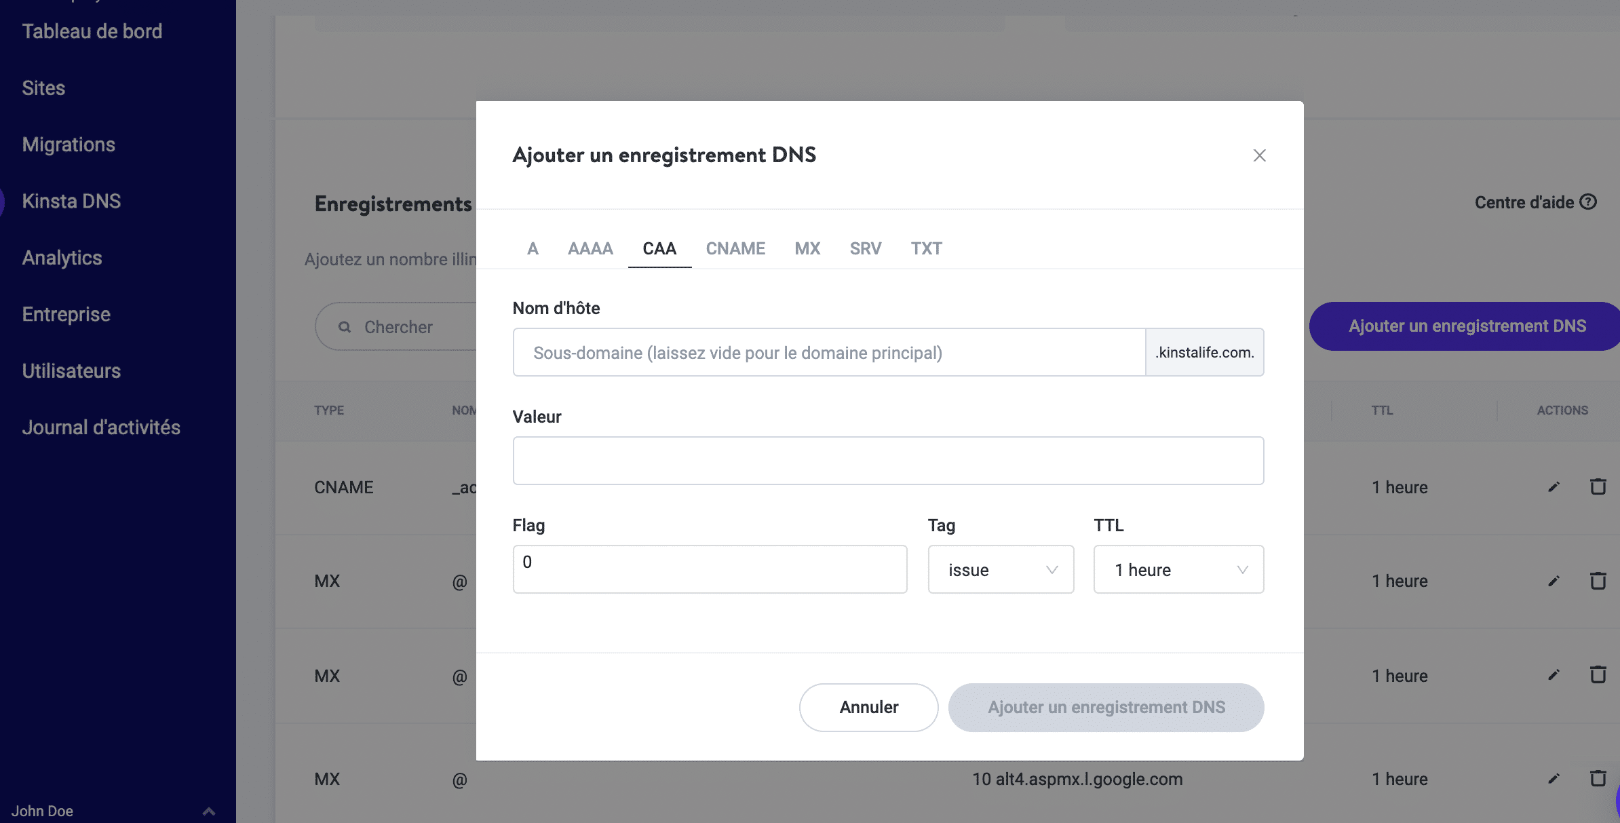
Task: Click Ajouter un enregistrement DNS submit button
Action: (x=1106, y=707)
